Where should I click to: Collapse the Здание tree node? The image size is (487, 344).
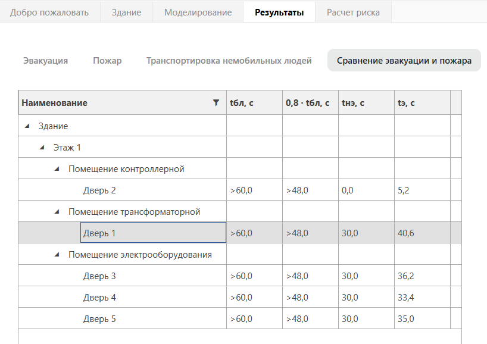click(27, 126)
